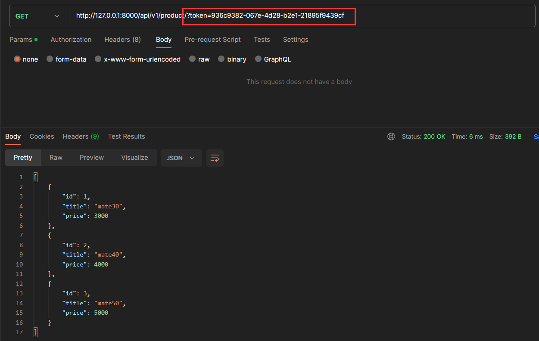The width and height of the screenshot is (539, 341).
Task: Select the Pretty view button
Action: click(x=23, y=158)
